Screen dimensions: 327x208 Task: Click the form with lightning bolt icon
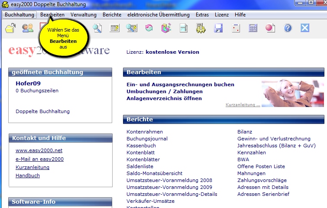(114, 28)
